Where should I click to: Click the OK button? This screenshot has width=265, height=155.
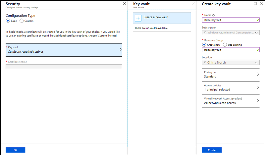[15, 150]
